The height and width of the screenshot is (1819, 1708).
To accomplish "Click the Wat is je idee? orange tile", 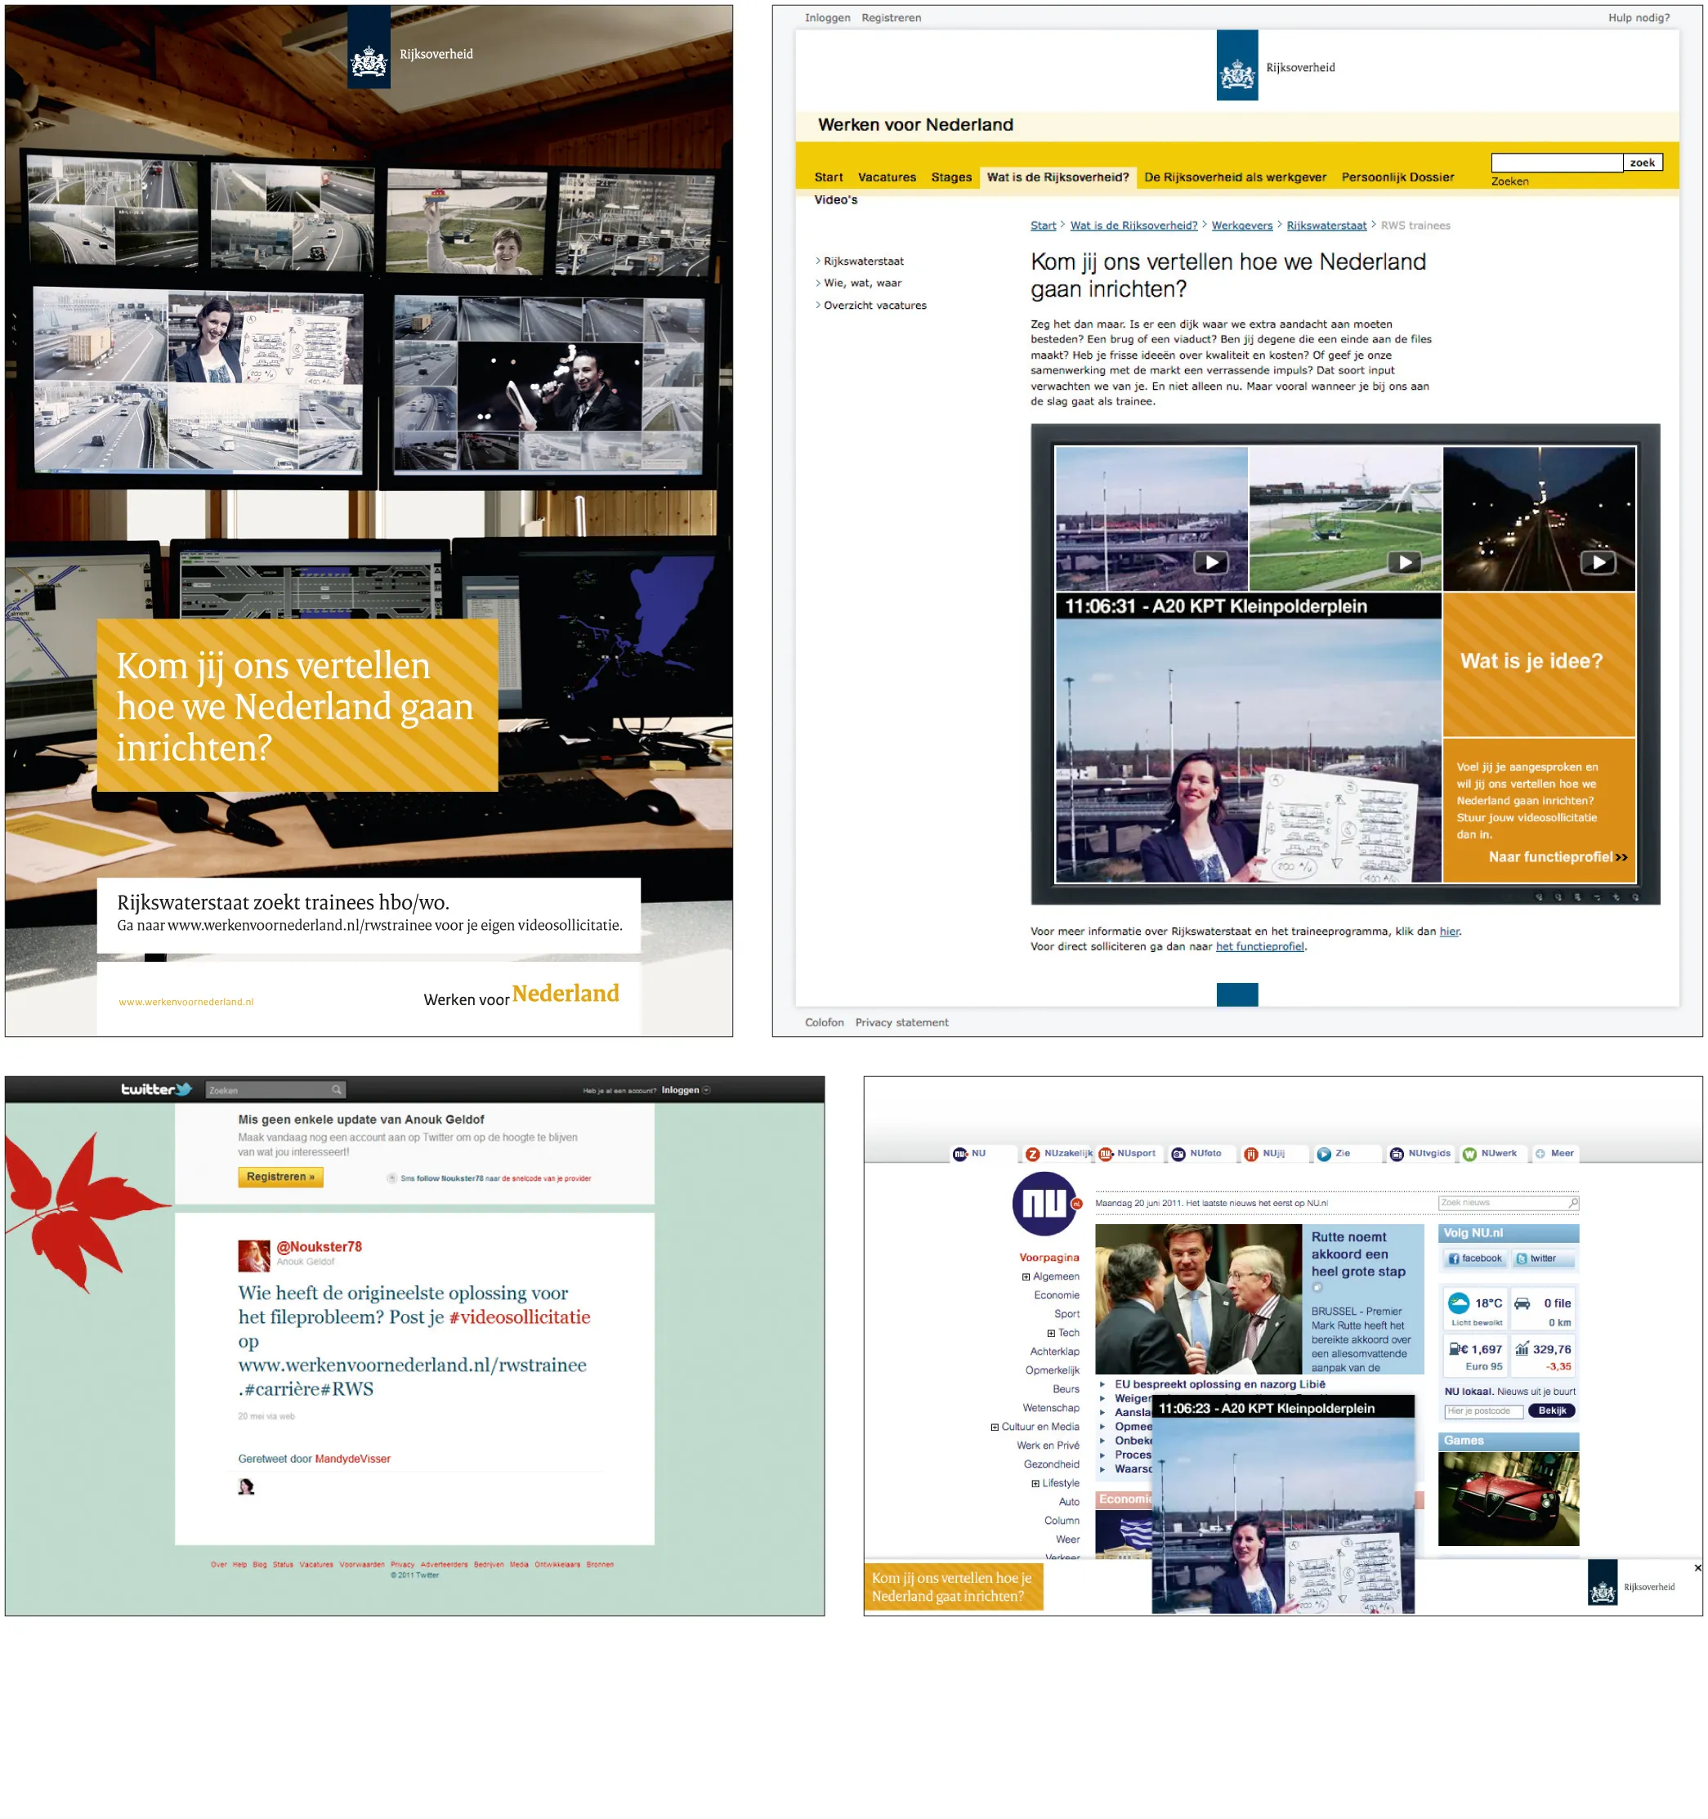I will coord(1539,664).
